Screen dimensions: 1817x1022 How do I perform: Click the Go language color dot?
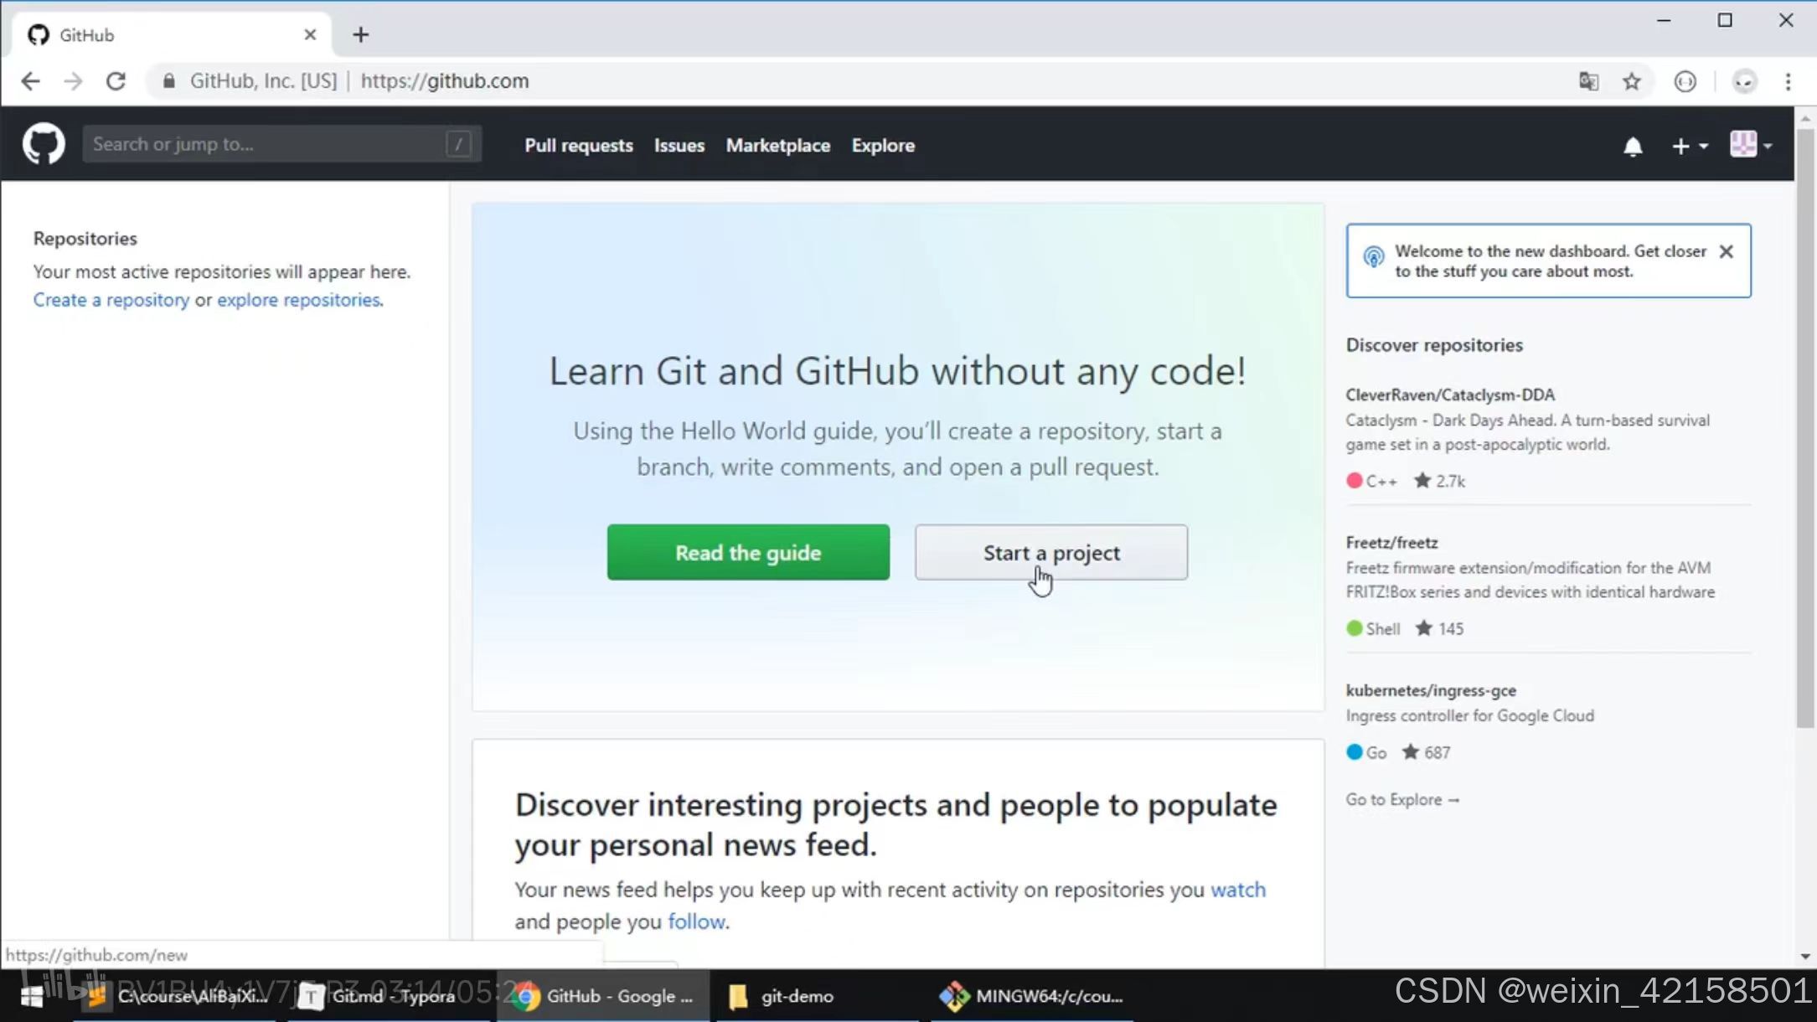coord(1354,751)
